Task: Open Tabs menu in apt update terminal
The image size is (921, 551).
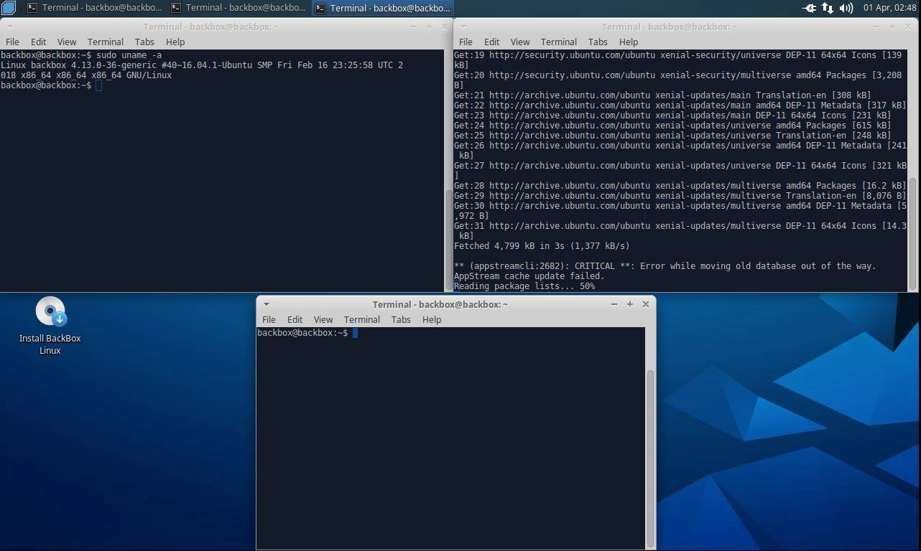Action: tap(598, 42)
